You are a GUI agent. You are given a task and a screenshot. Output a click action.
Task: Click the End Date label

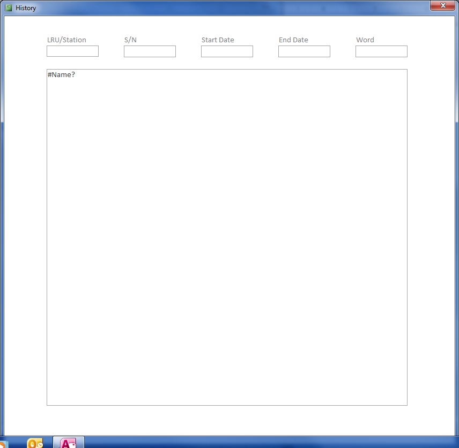[x=293, y=40]
